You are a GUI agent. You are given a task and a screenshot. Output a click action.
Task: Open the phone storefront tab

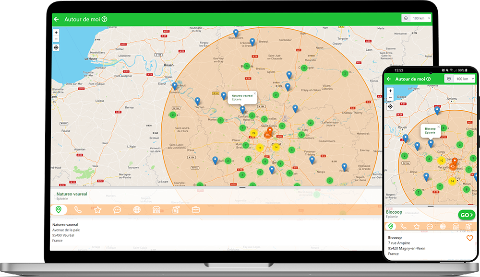[x=456, y=227]
